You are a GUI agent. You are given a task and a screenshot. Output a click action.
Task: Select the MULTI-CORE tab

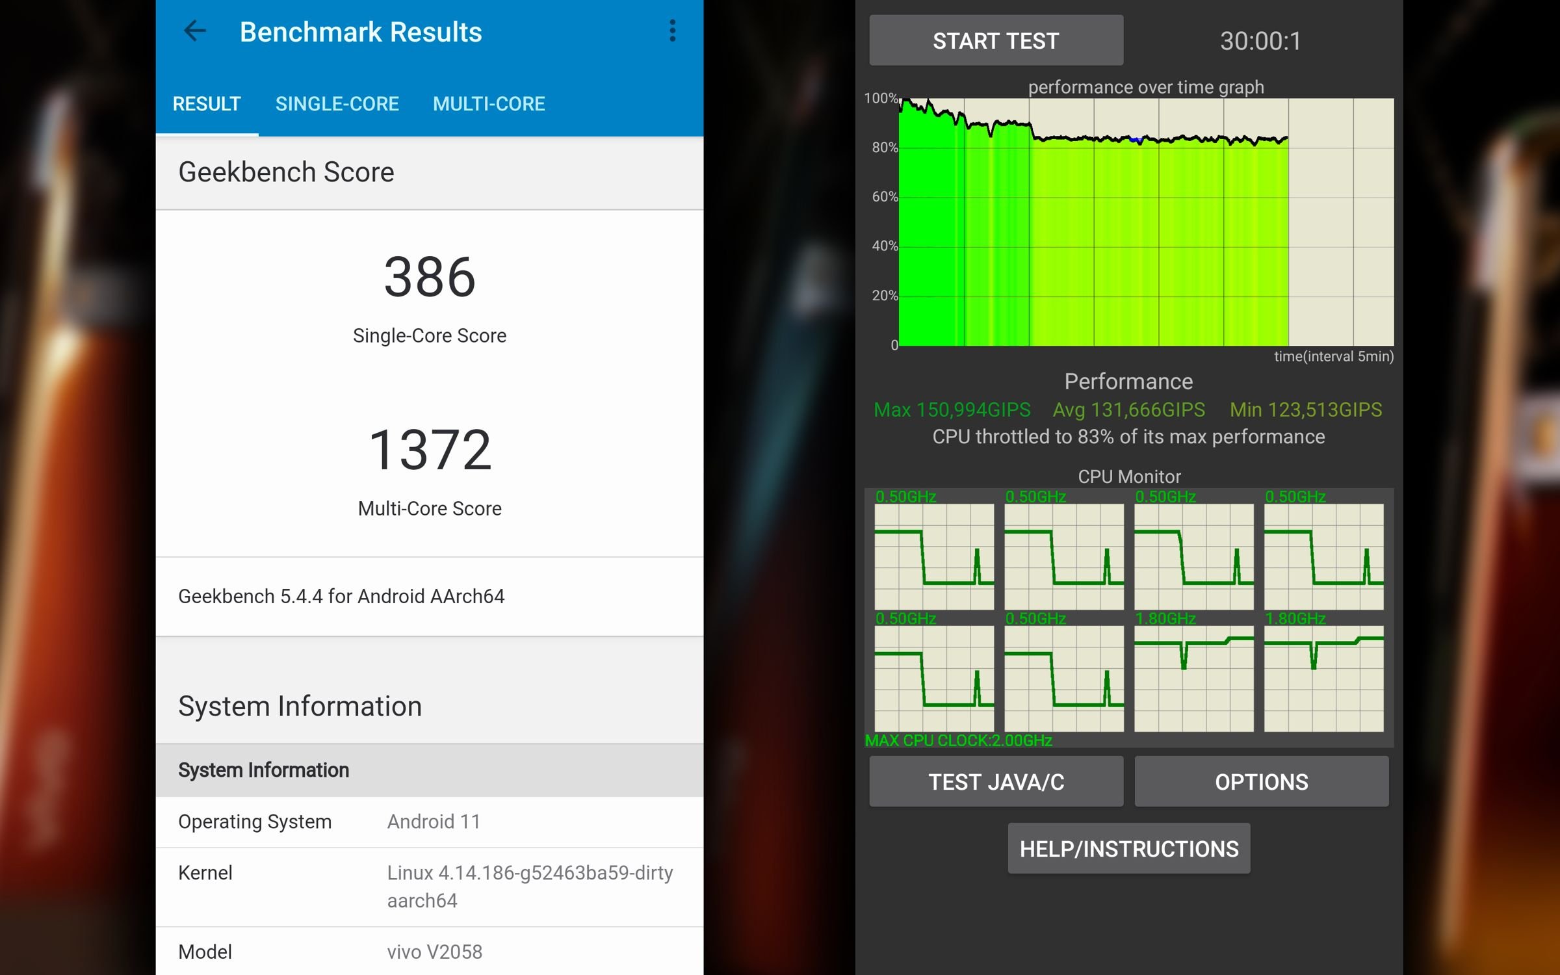tap(489, 102)
